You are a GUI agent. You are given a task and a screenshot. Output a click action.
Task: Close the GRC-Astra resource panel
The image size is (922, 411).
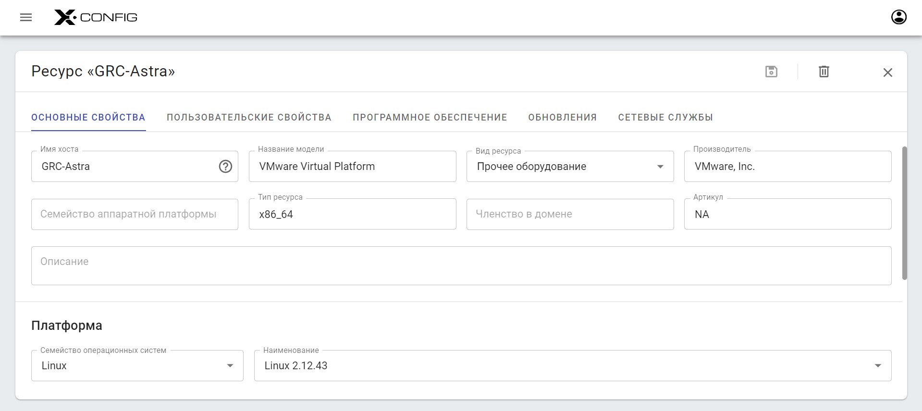887,73
